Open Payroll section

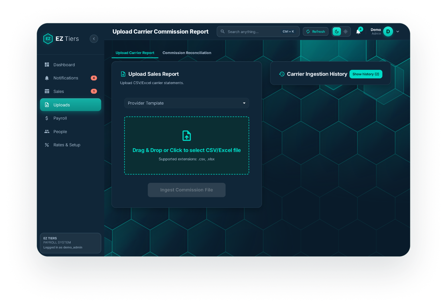pyautogui.click(x=70, y=118)
